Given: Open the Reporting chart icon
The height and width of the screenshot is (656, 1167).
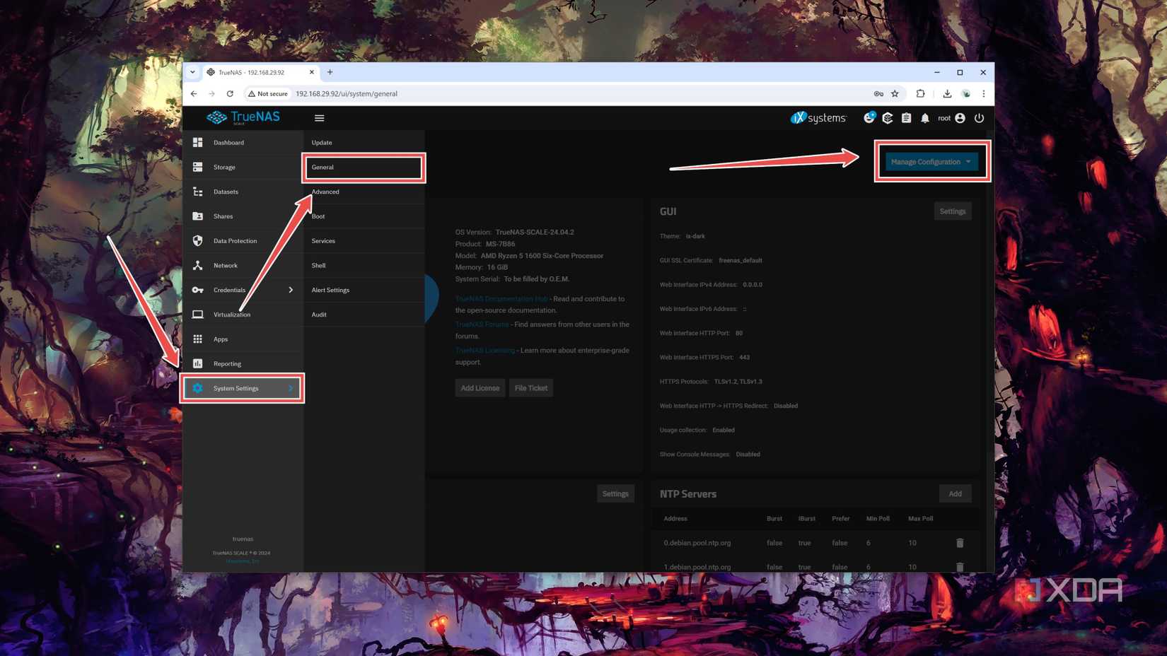Looking at the screenshot, I should pos(198,363).
